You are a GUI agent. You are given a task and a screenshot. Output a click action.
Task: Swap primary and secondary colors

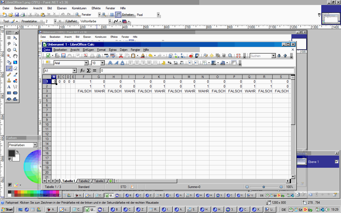18,151
